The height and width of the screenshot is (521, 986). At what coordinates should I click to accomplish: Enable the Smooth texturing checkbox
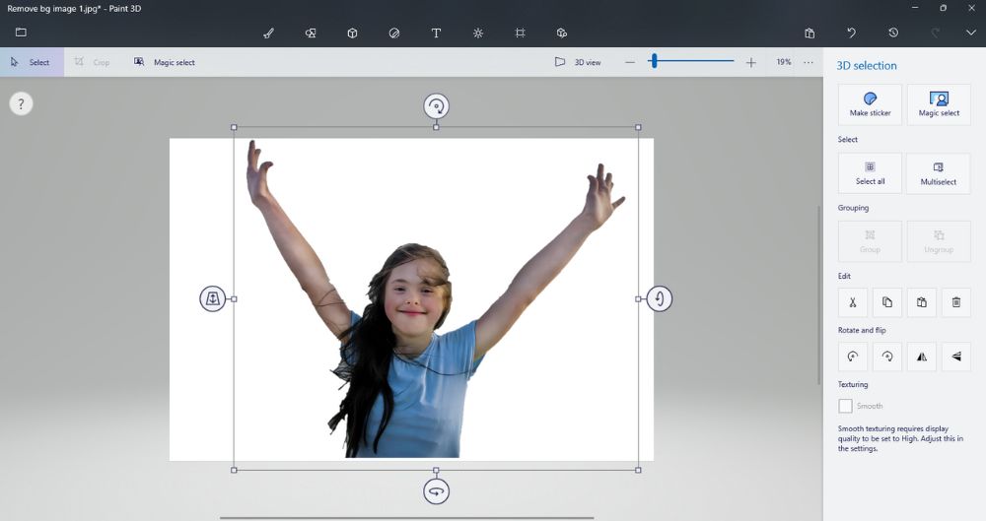point(845,406)
